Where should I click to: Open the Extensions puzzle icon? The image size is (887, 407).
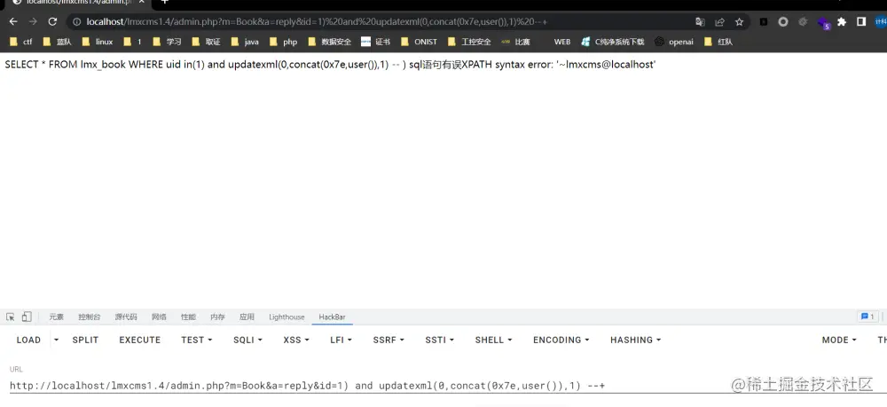click(842, 22)
